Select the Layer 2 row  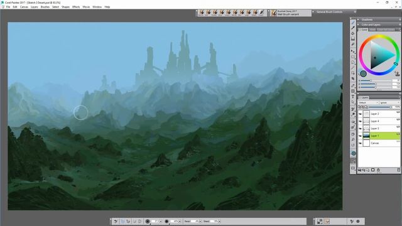pos(379,114)
